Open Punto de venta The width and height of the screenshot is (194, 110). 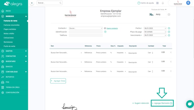point(9,46)
